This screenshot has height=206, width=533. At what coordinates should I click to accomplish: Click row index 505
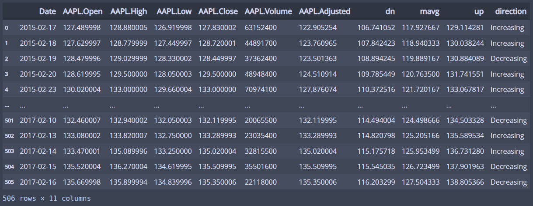pos(9,182)
